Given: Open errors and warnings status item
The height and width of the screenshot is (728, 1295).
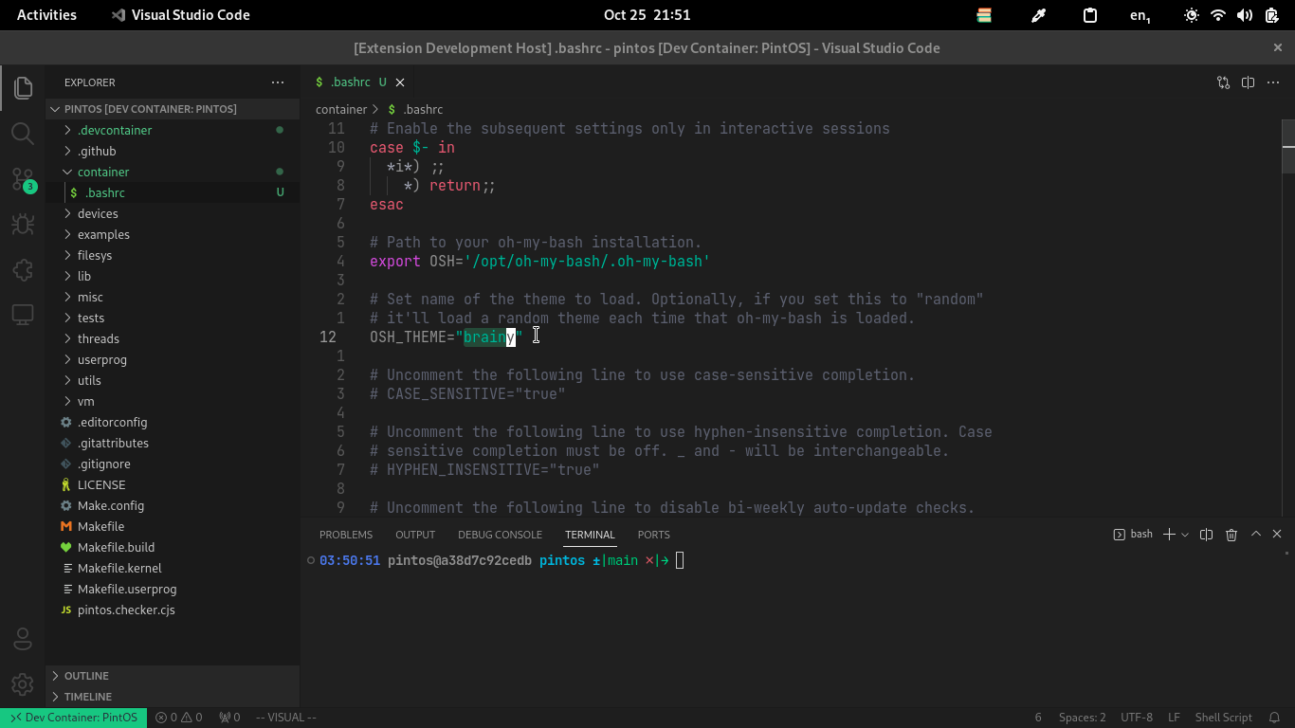Looking at the screenshot, I should (x=178, y=718).
